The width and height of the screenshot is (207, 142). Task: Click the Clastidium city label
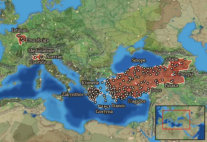point(41,62)
